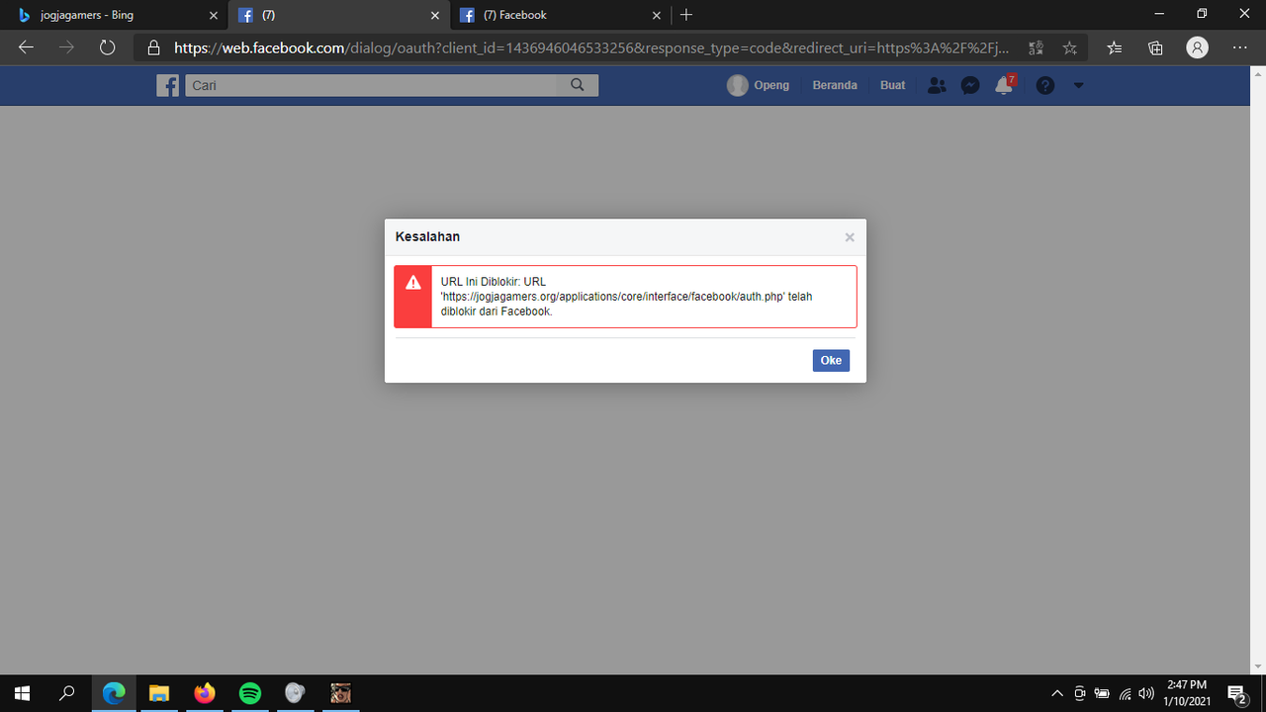Add page to favorites star icon

pos(1069,47)
